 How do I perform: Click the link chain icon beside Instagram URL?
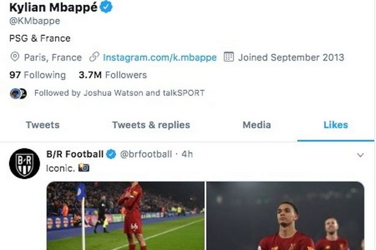(94, 57)
